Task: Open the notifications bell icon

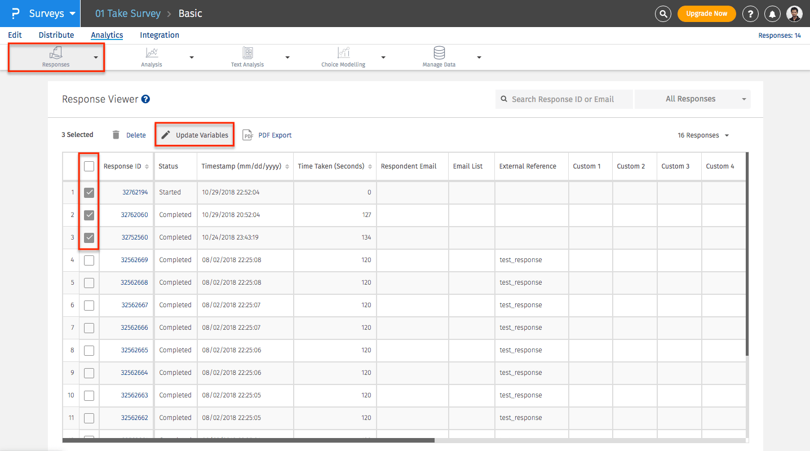Action: (x=773, y=14)
